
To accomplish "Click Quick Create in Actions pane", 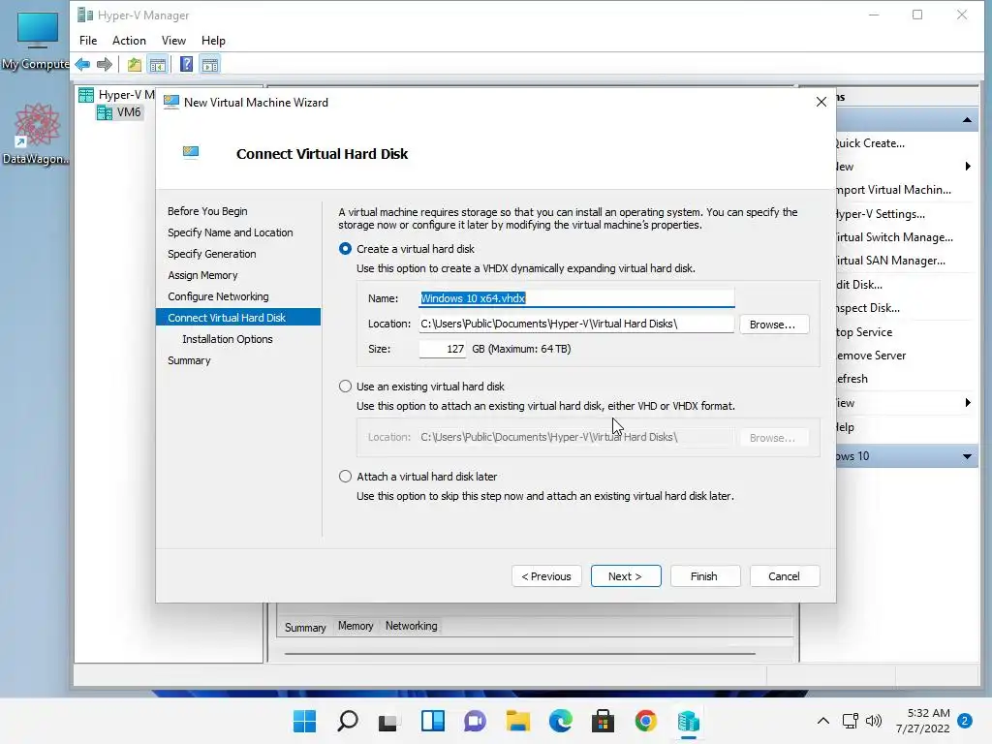I will [x=871, y=143].
